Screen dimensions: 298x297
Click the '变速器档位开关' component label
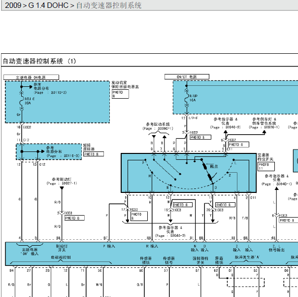[265, 157]
